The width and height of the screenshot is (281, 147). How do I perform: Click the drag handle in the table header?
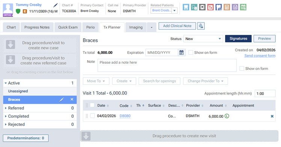tap(87, 105)
